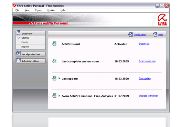The height and width of the screenshot is (127, 181).
Task: Click the Upgrade to Premium link
Action: click(148, 96)
